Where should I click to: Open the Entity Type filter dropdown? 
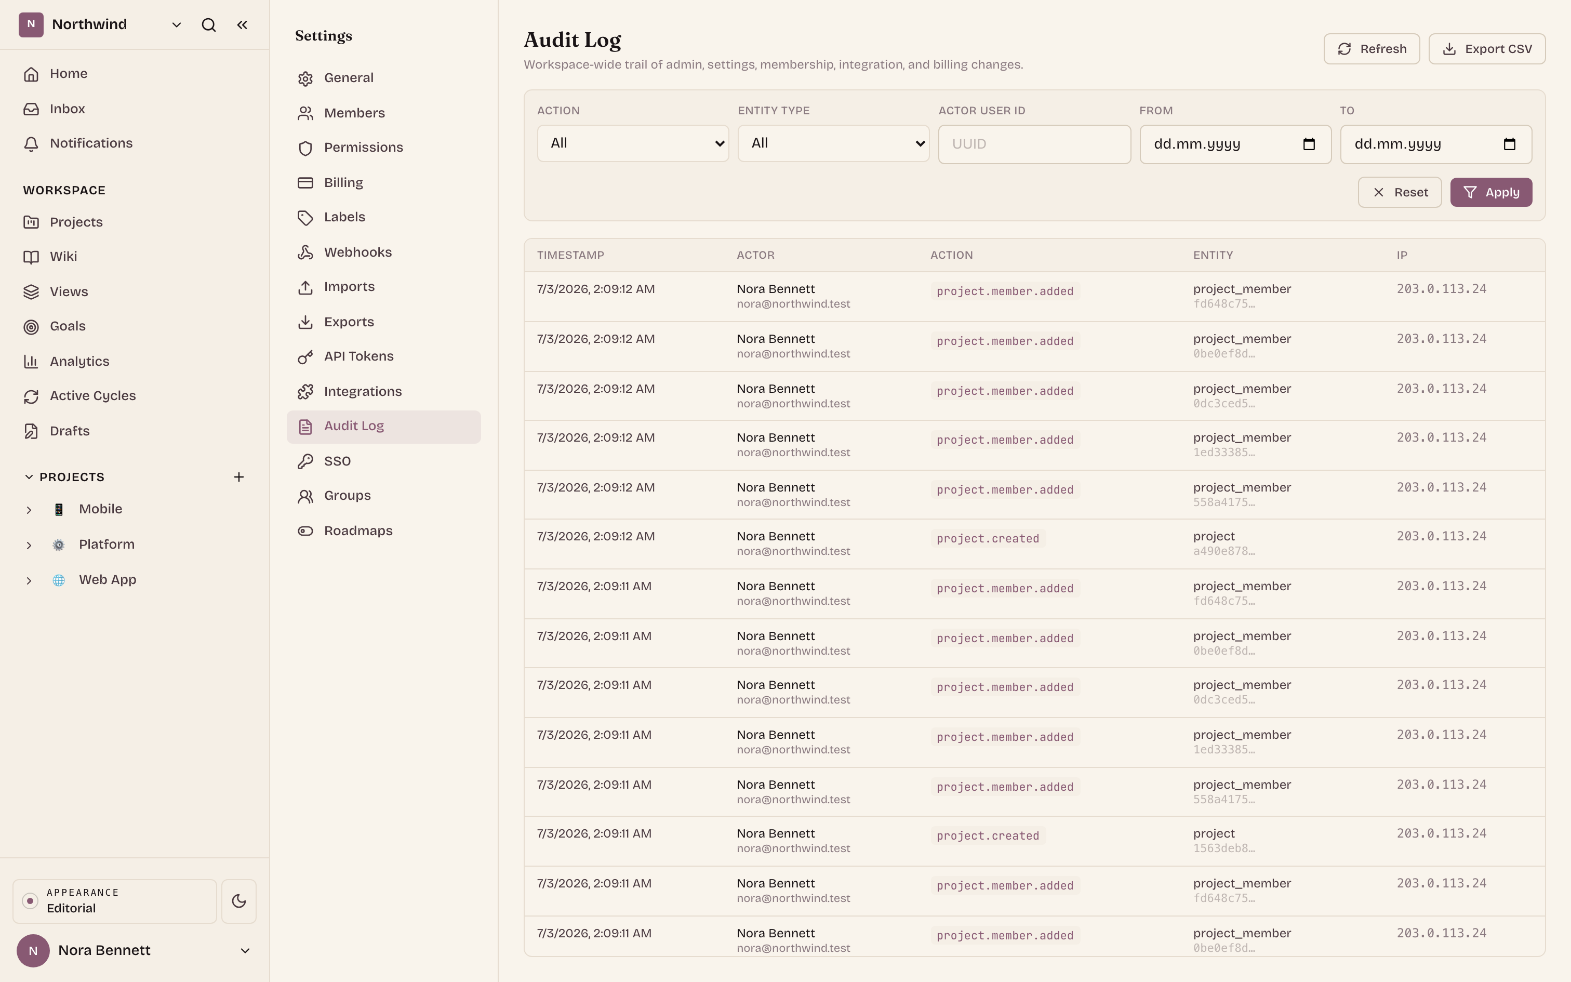tap(833, 143)
